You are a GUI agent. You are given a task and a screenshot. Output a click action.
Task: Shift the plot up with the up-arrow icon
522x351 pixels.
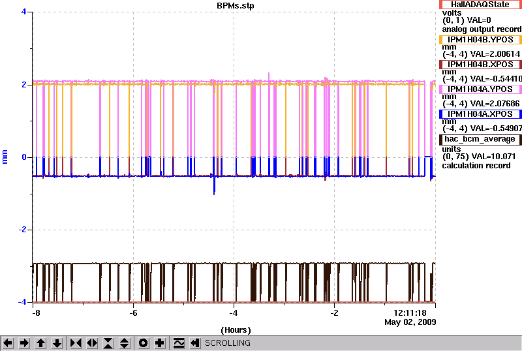point(40,343)
